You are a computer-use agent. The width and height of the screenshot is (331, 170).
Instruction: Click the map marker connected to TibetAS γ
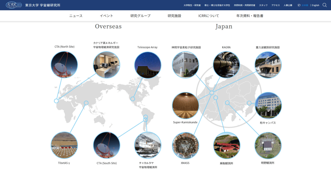coord(86,103)
